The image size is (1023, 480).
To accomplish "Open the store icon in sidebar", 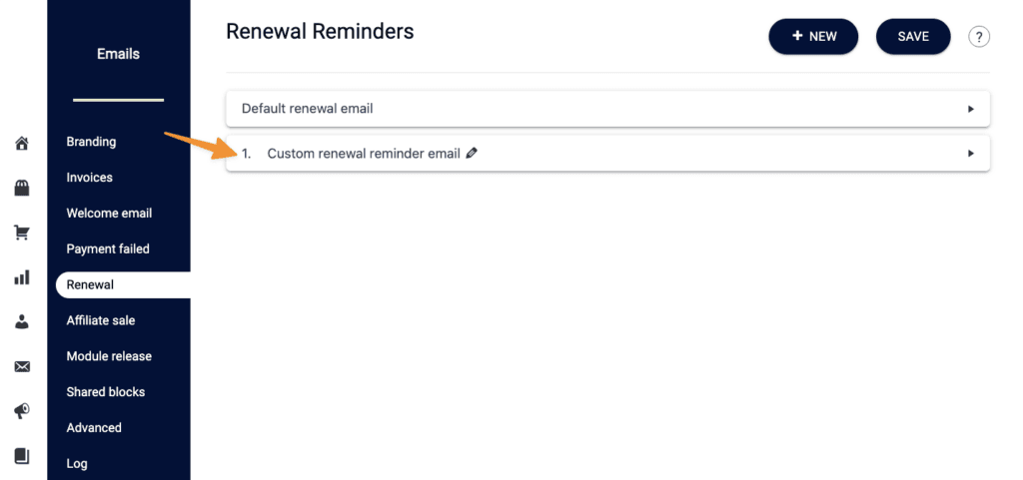I will pos(22,189).
